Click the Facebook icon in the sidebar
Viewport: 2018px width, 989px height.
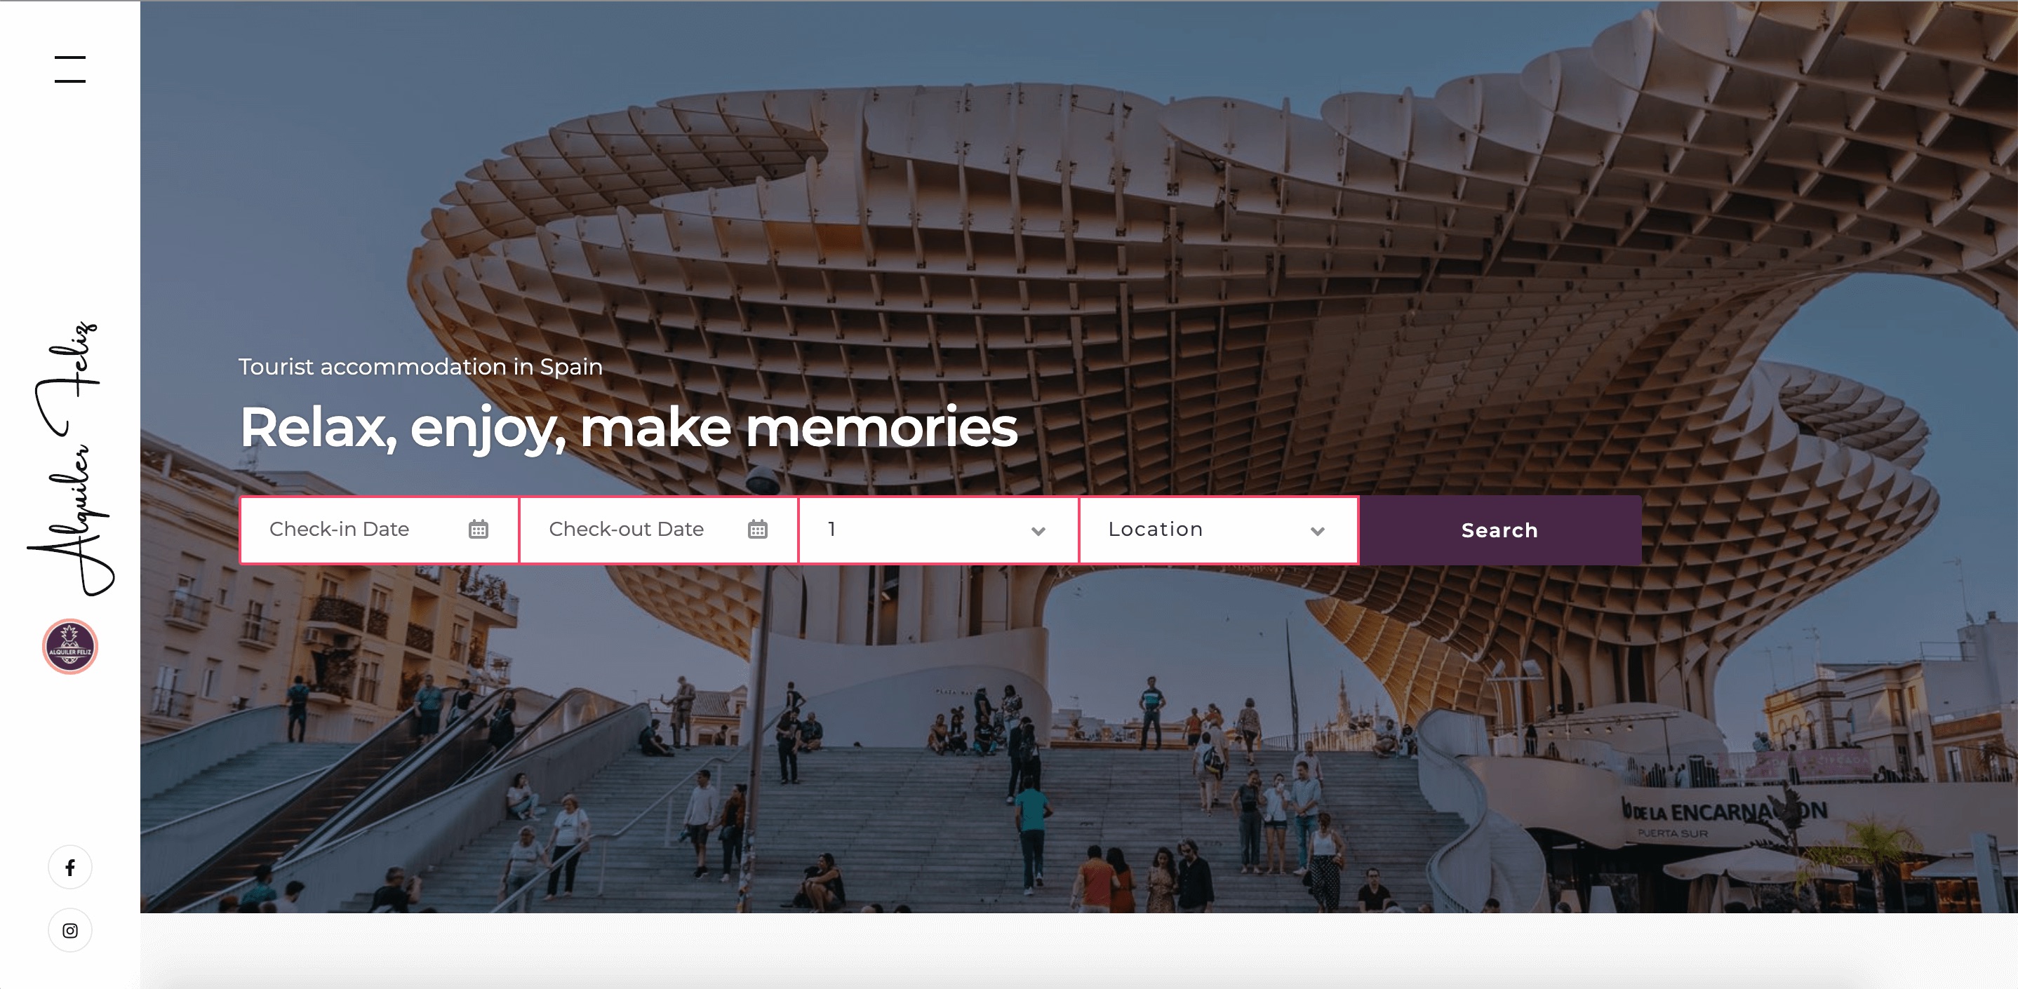[69, 867]
